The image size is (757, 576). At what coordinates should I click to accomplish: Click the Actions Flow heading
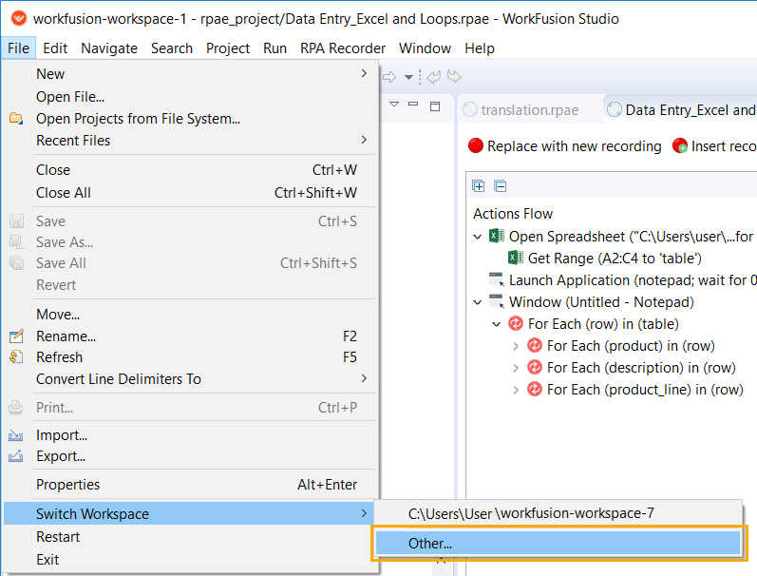click(x=513, y=214)
